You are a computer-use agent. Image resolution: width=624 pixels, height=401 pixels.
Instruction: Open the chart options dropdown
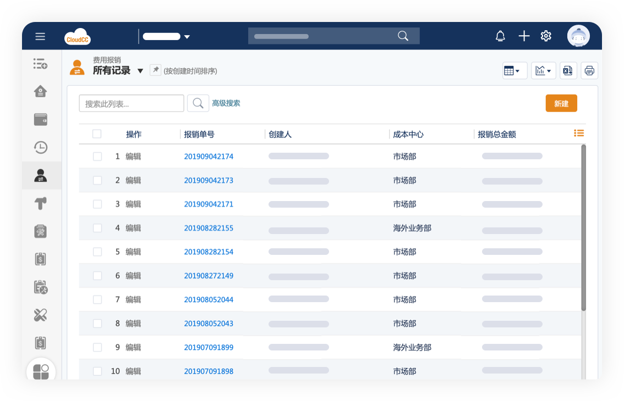click(x=543, y=70)
